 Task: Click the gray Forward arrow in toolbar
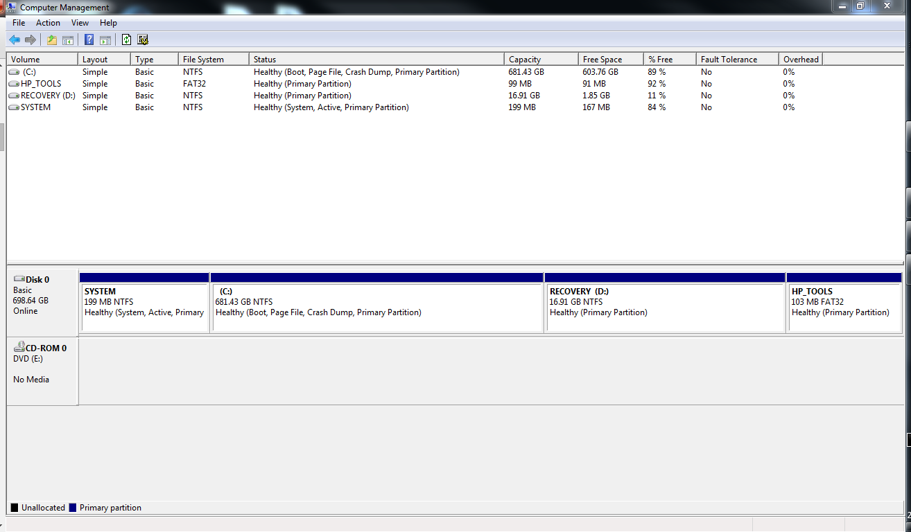(31, 39)
